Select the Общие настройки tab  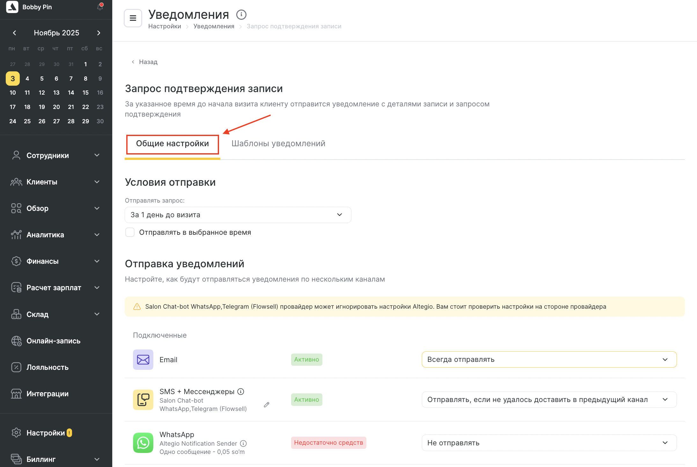172,144
